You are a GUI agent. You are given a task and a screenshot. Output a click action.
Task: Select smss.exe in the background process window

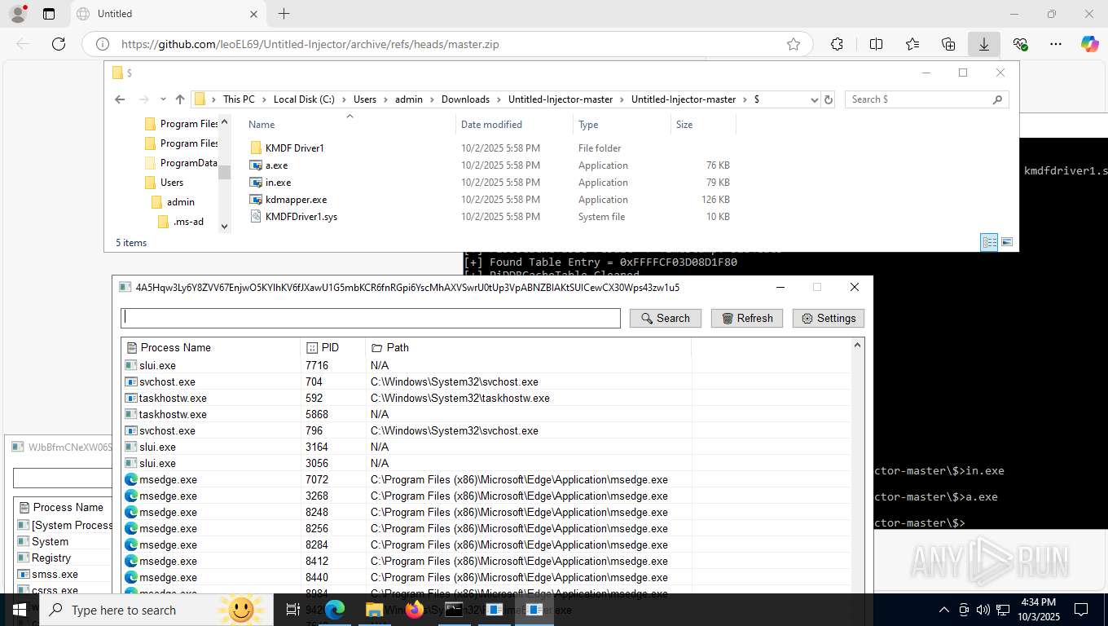point(55,574)
